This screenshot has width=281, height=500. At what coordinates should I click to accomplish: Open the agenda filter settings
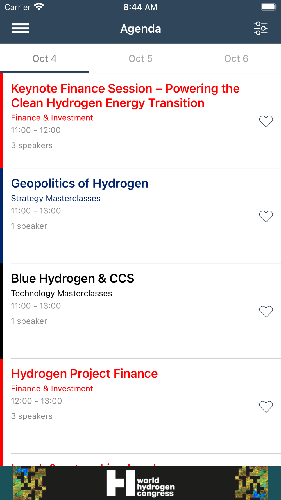point(261,28)
